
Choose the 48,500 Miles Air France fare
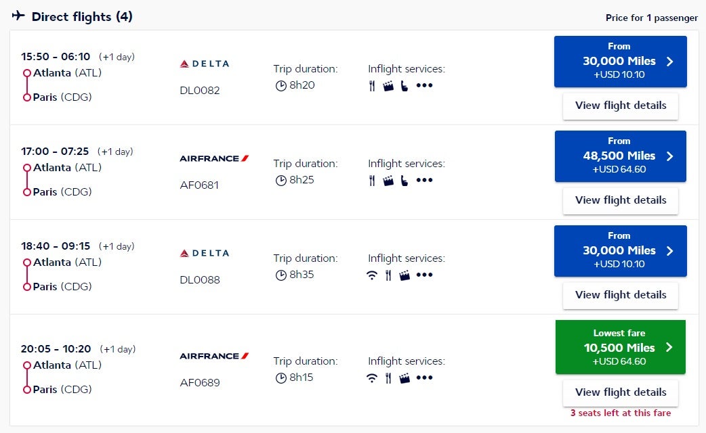[620, 156]
